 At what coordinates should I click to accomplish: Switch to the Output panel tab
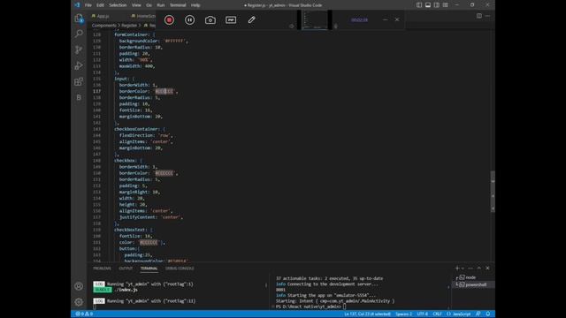pyautogui.click(x=126, y=269)
